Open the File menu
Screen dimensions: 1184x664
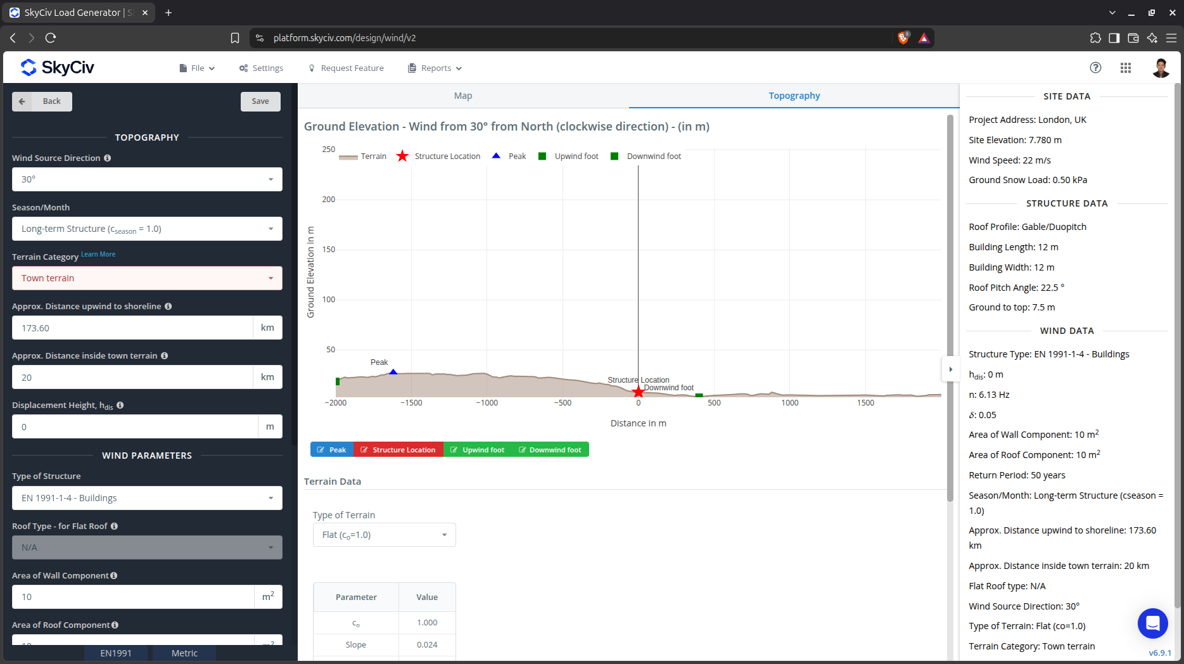point(197,68)
